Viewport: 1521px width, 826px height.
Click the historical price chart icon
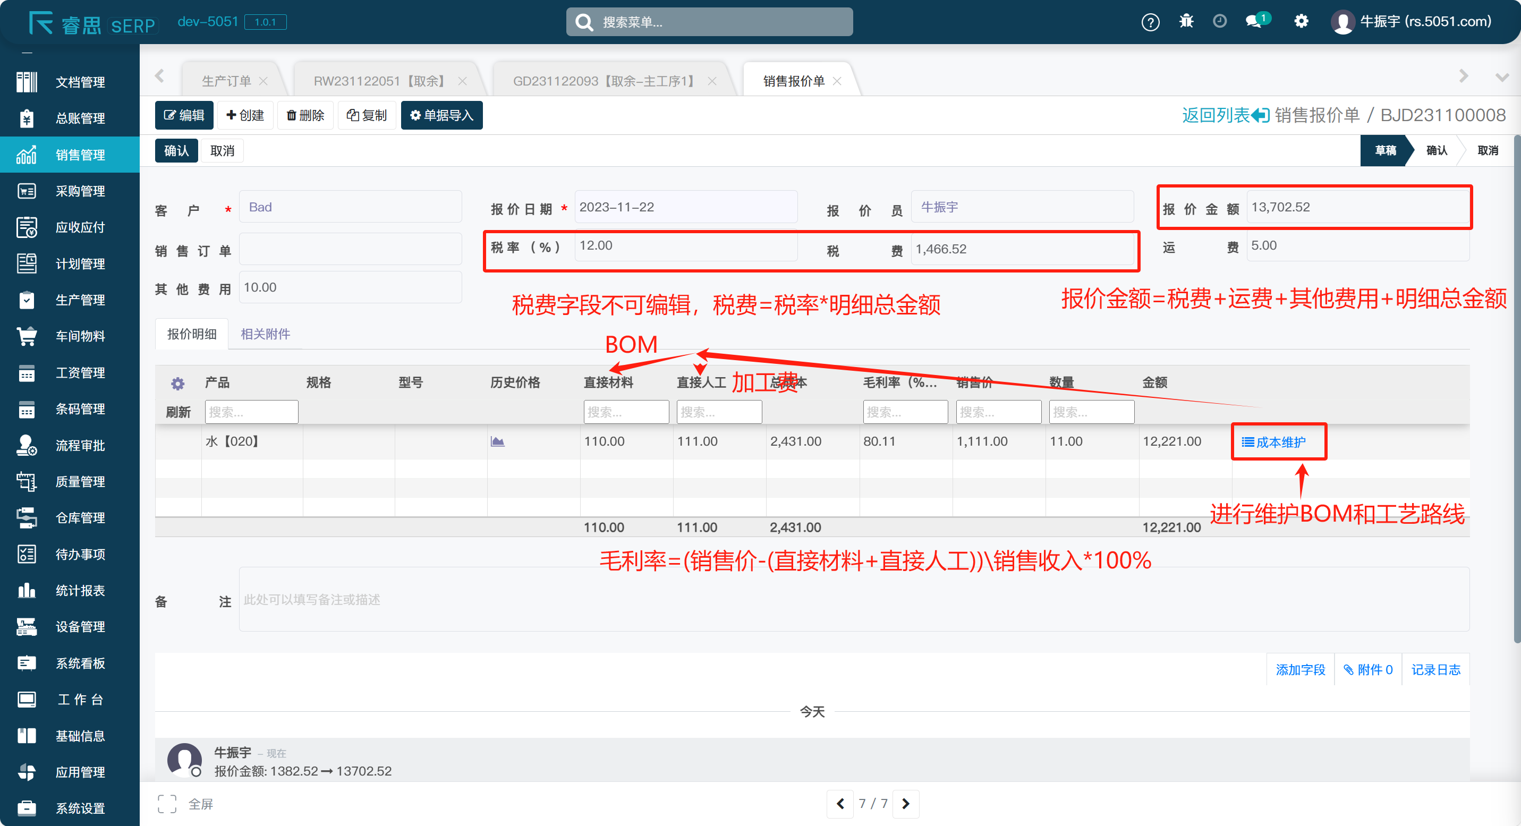point(497,441)
